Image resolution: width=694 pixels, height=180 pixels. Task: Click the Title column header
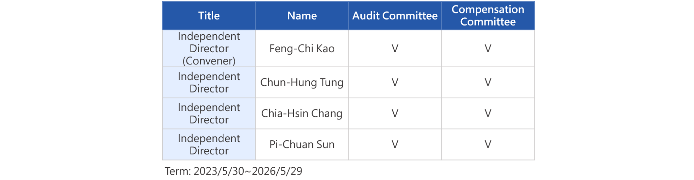209,16
